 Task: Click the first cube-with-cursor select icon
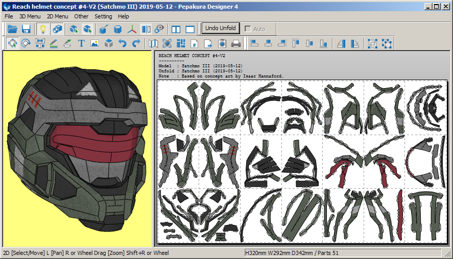[x=74, y=29]
